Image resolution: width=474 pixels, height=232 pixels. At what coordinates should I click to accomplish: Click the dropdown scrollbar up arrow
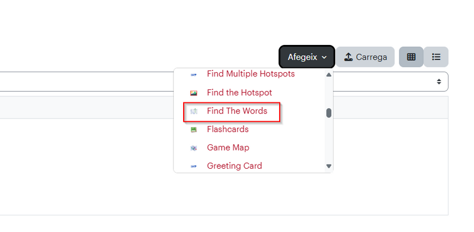[329, 75]
